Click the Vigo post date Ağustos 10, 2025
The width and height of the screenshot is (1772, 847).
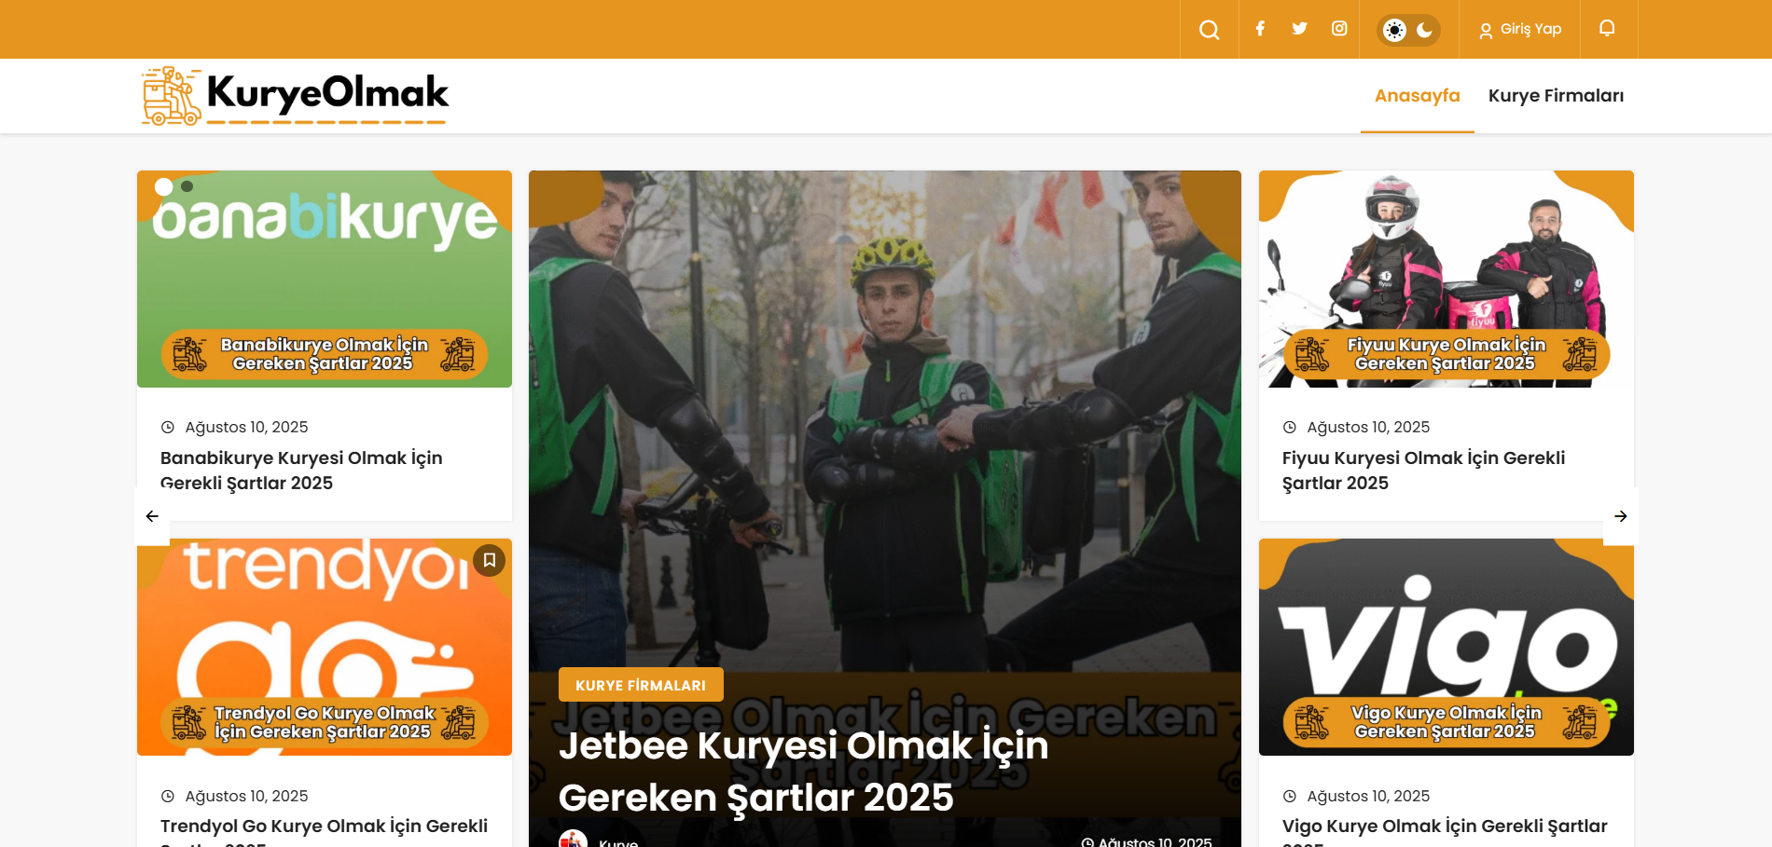[1368, 796]
